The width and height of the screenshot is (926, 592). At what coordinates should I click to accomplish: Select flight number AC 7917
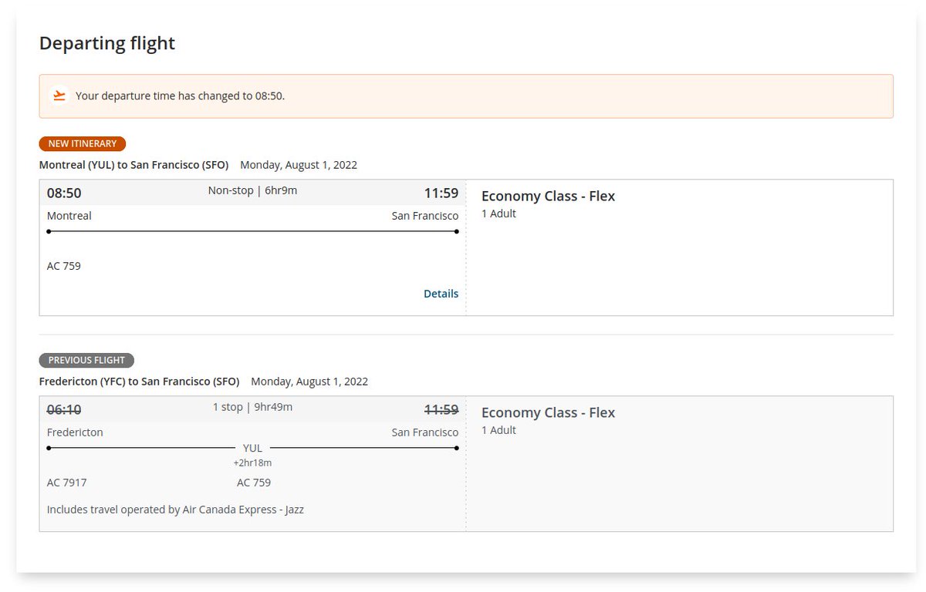tap(67, 483)
